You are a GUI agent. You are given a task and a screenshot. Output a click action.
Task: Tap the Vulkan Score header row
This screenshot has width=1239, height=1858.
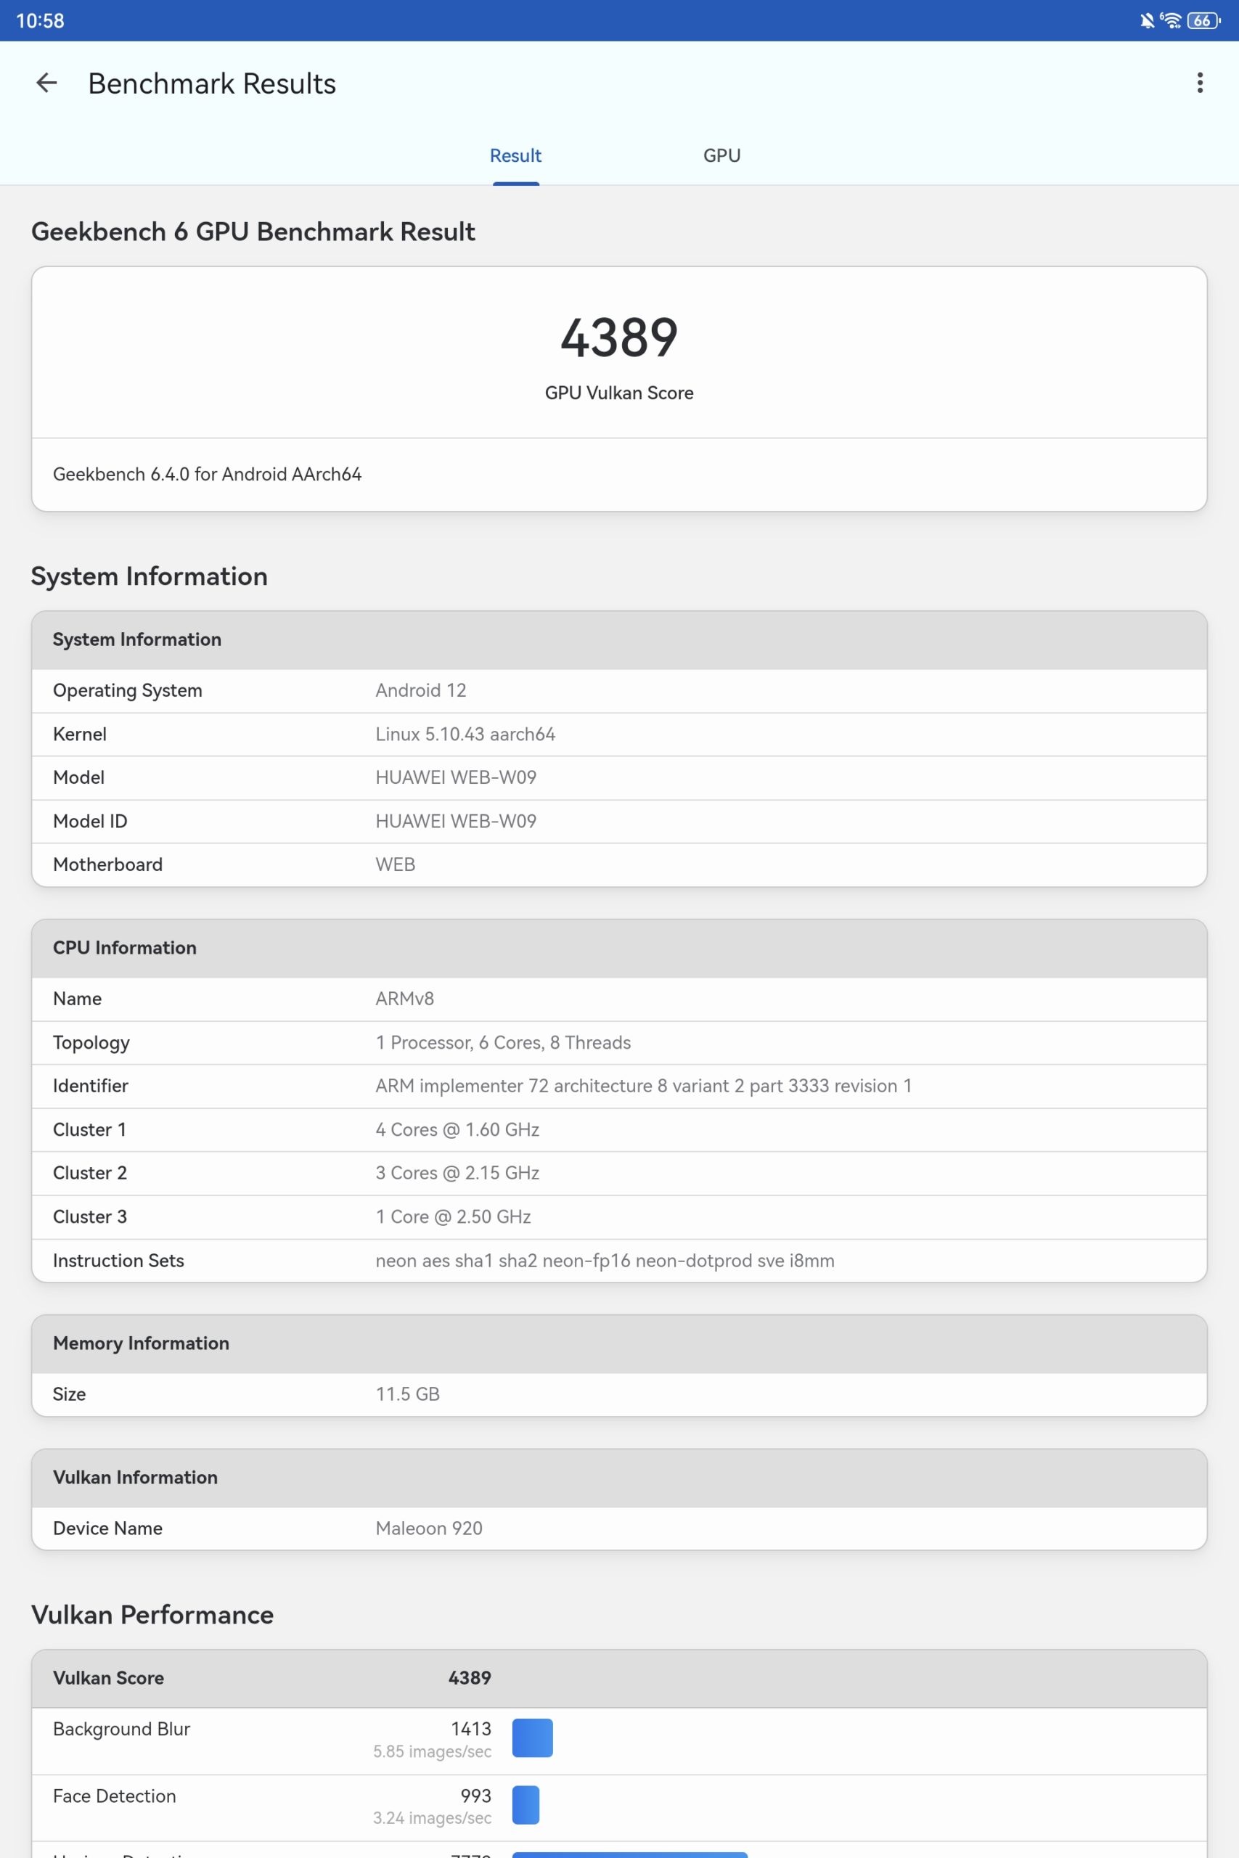tap(620, 1678)
